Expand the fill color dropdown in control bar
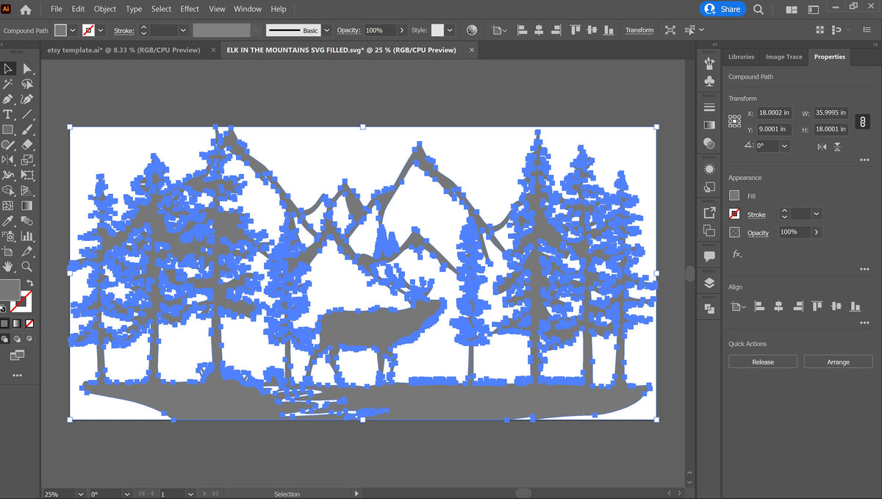The image size is (882, 499). coord(72,30)
